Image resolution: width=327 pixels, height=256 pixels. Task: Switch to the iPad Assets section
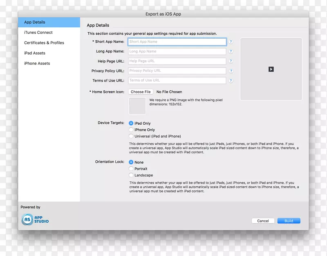35,53
